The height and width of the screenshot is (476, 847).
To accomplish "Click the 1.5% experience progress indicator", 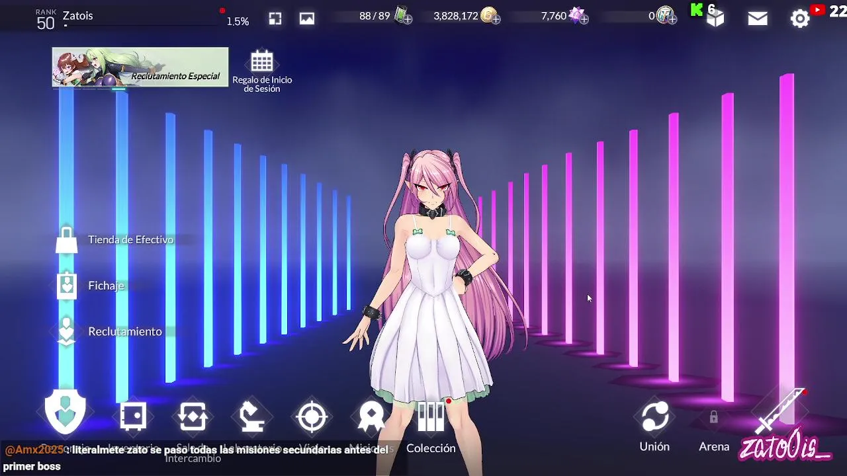I will [x=238, y=22].
